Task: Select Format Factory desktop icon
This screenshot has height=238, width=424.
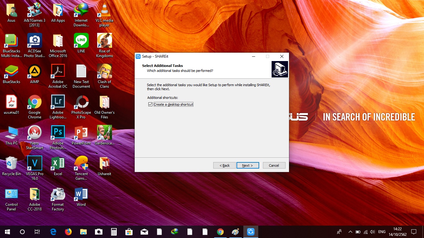Action: tap(58, 199)
